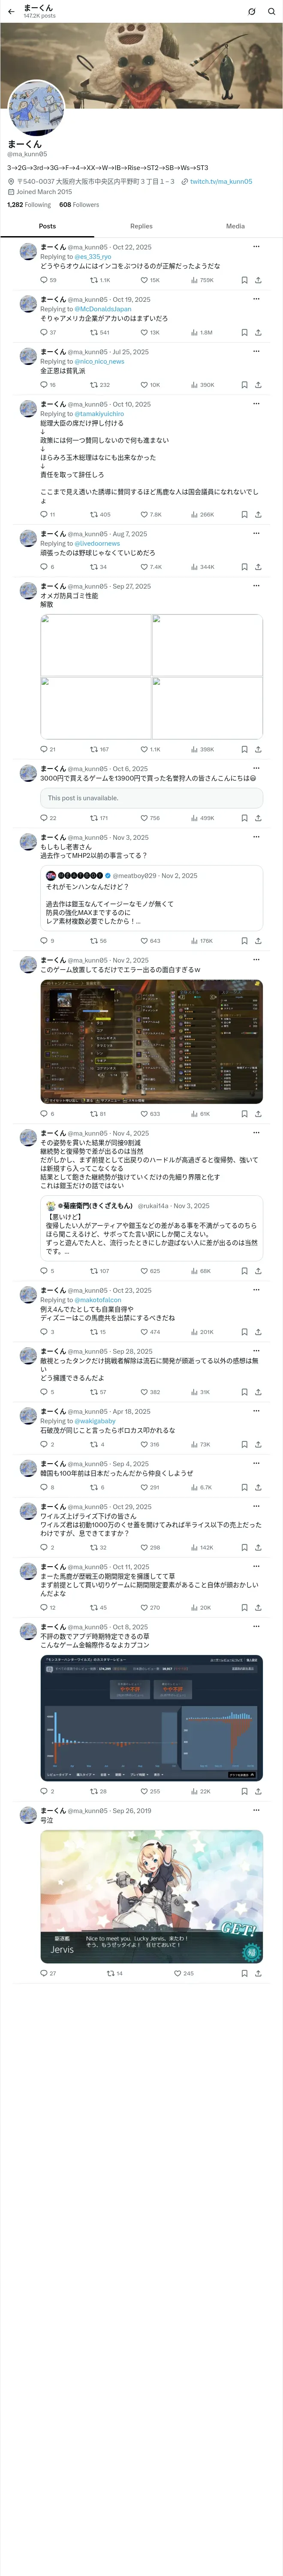View the 1,282 Following list
The image size is (283, 2576).
tap(29, 204)
